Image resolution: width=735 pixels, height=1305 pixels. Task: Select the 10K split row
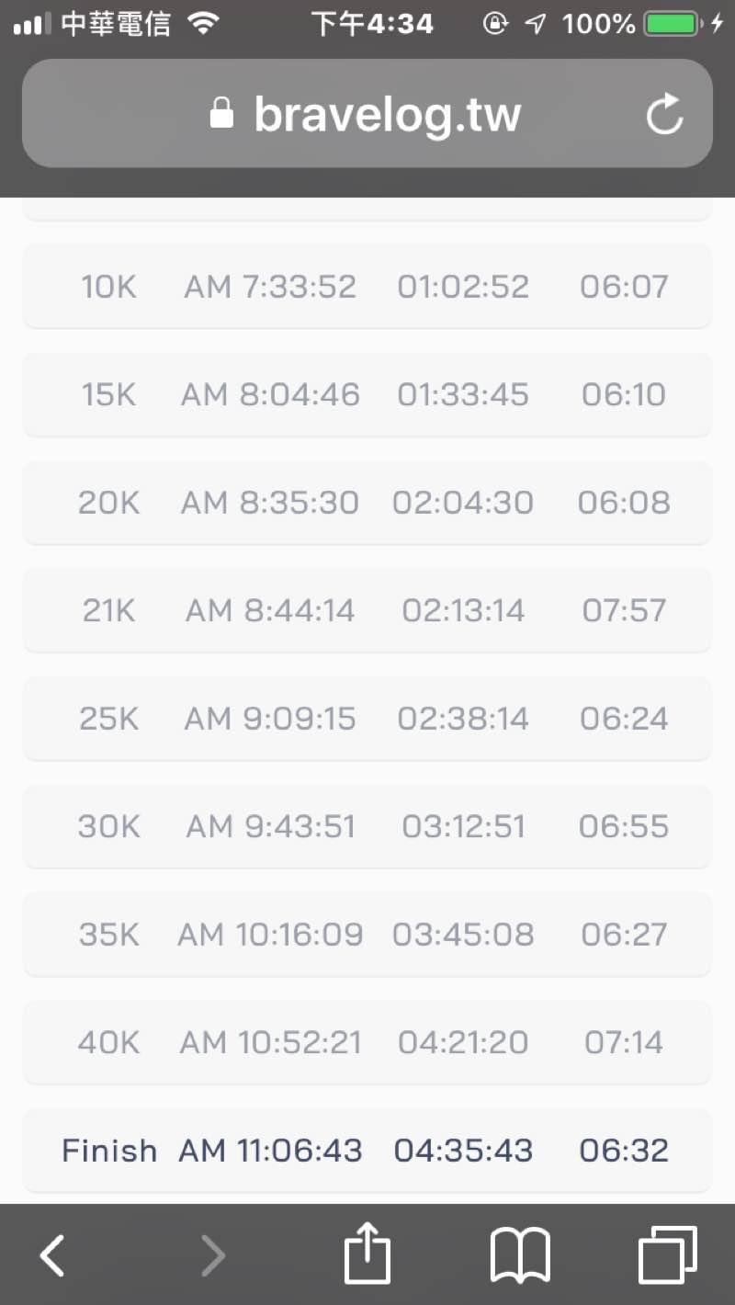click(367, 286)
